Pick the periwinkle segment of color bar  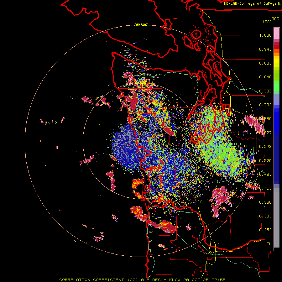pos(277,99)
